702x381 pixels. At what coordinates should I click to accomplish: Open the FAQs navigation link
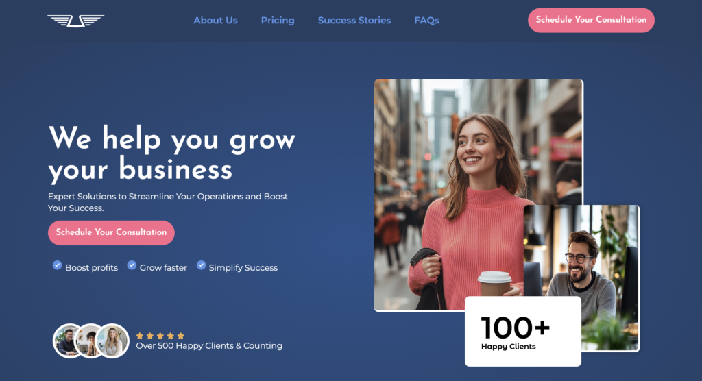[426, 20]
